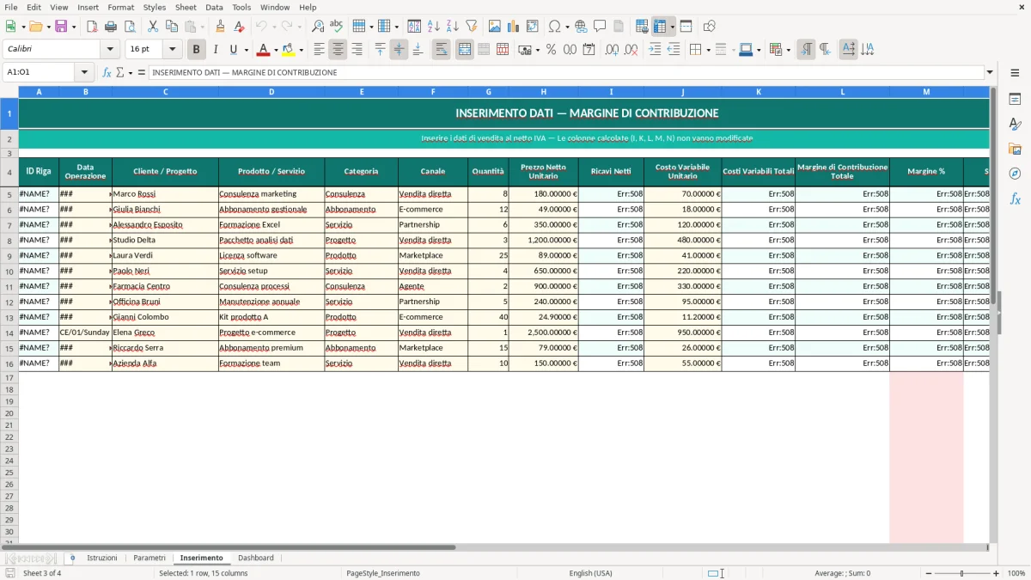Apply red Font Color button
The height and width of the screenshot is (580, 1031).
coord(264,49)
